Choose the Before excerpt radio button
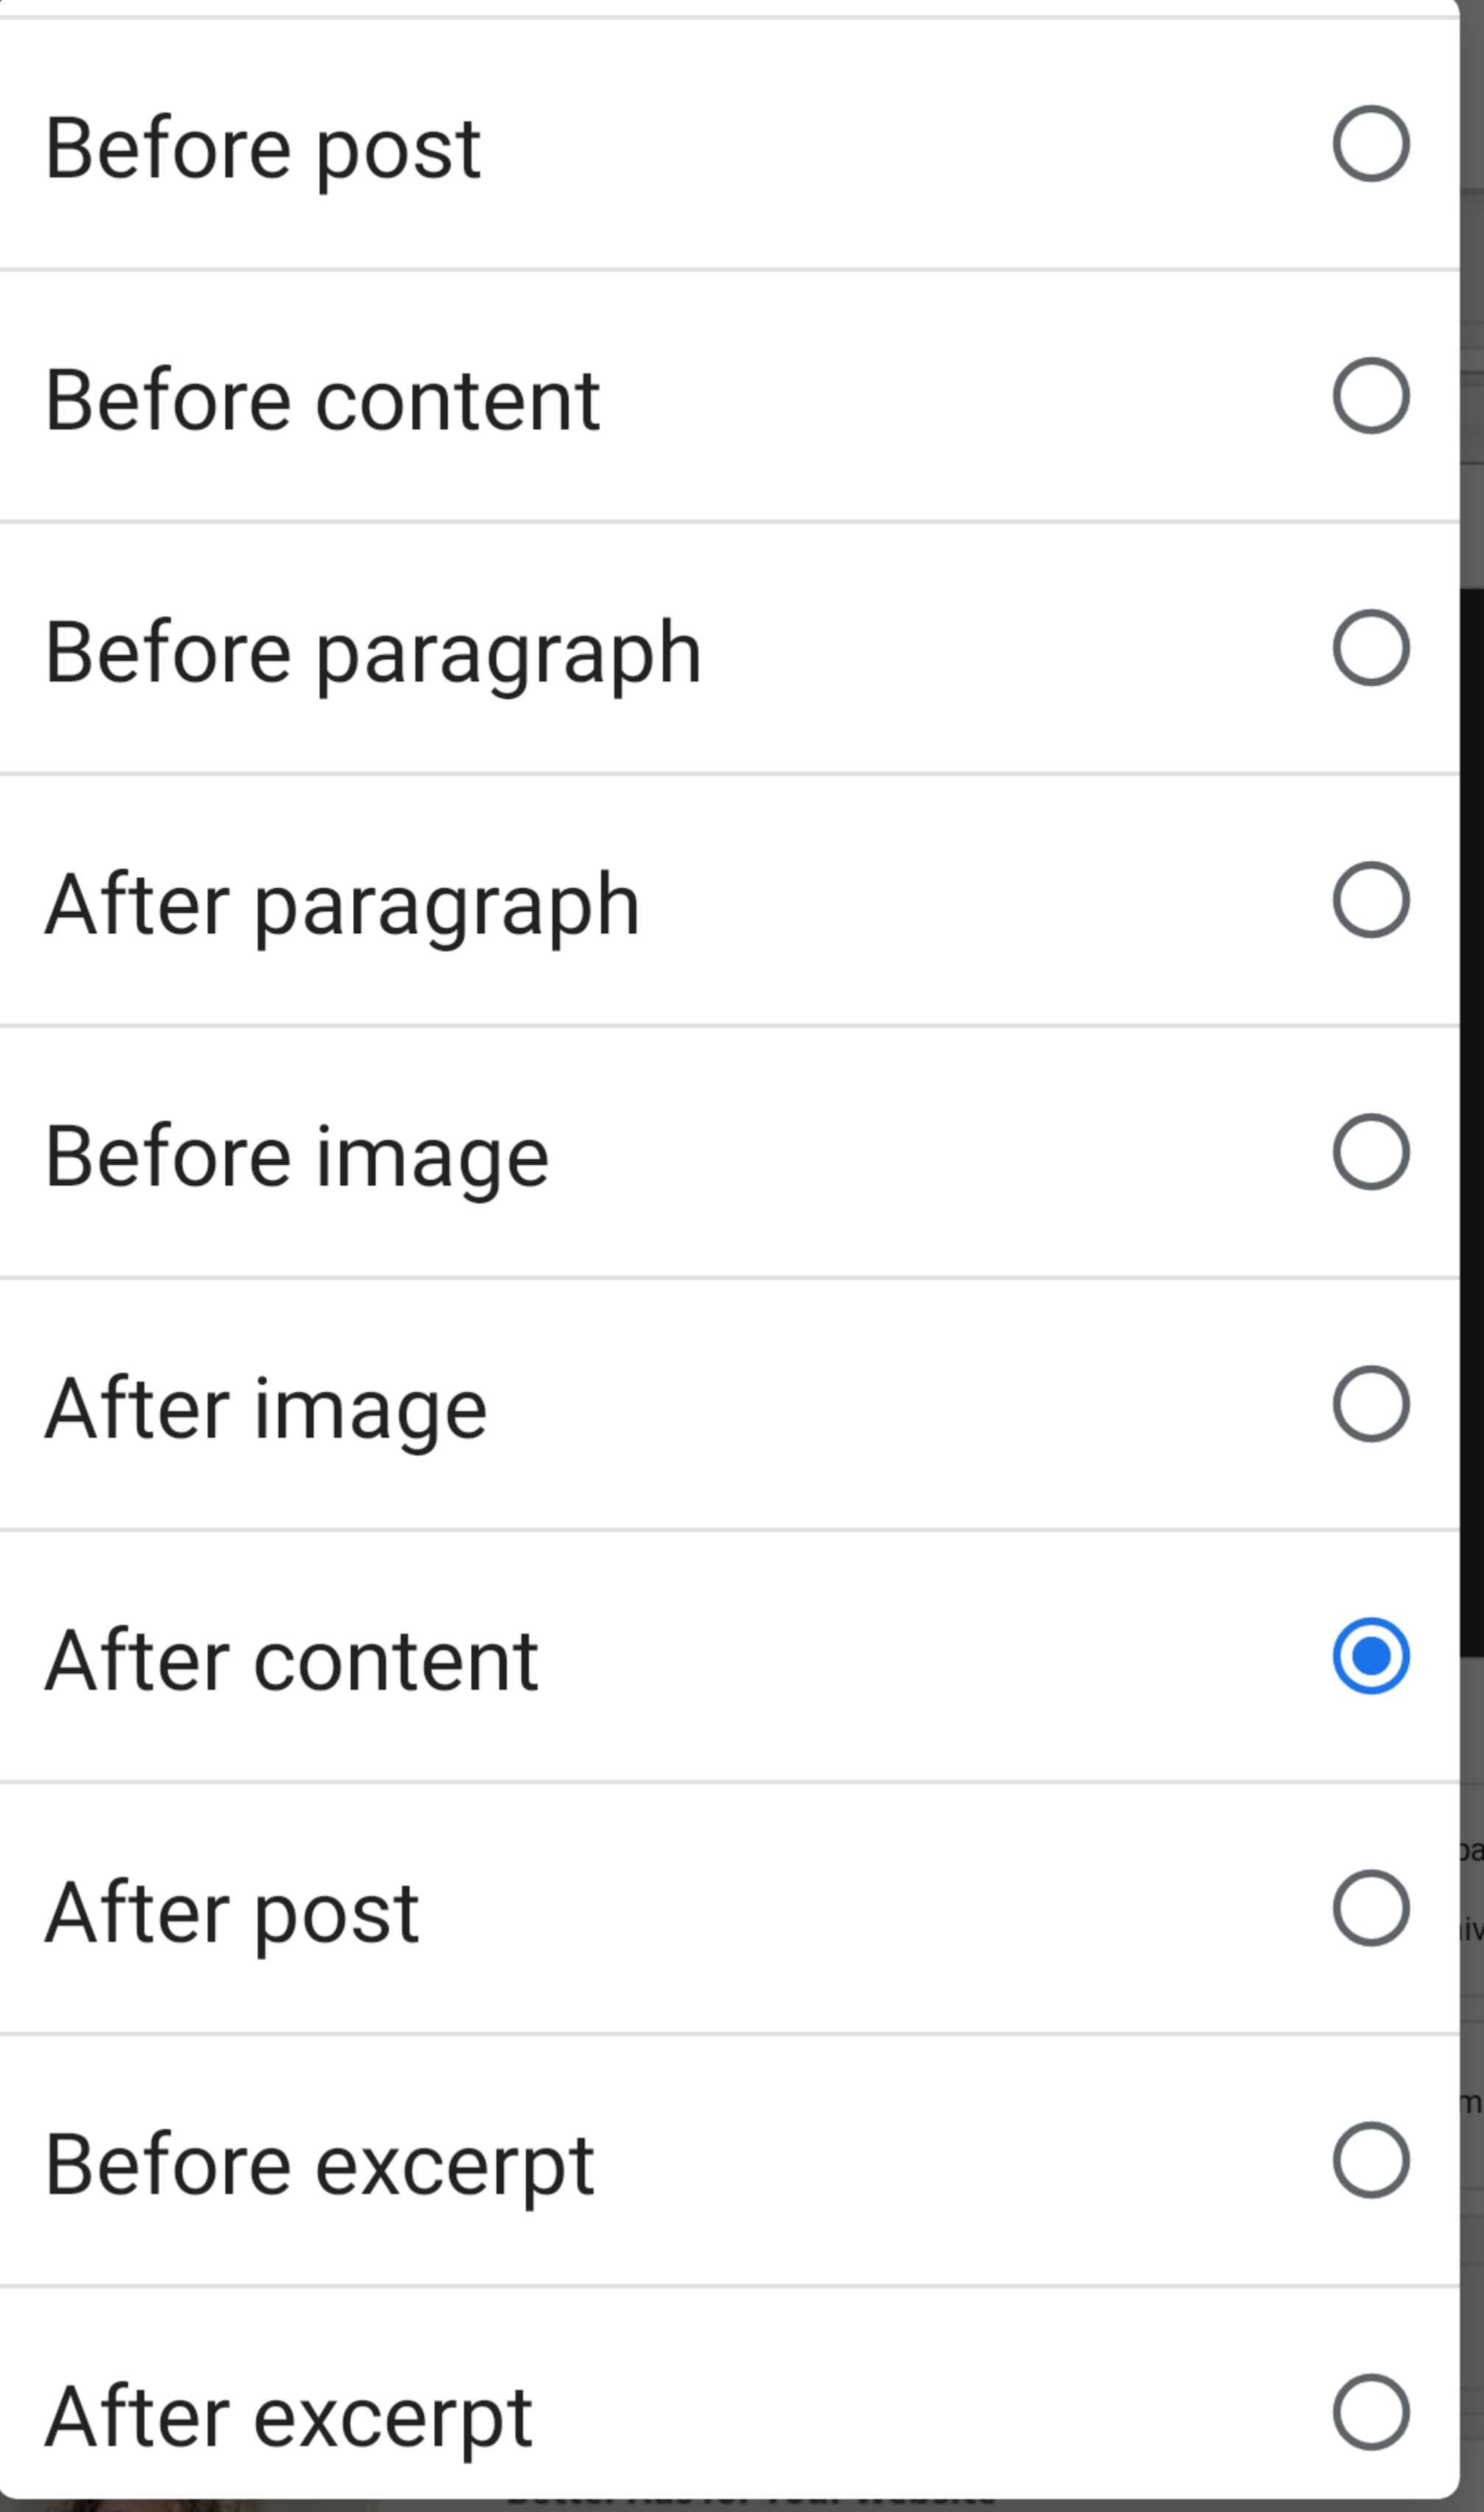This screenshot has width=1484, height=2512. [1371, 2161]
